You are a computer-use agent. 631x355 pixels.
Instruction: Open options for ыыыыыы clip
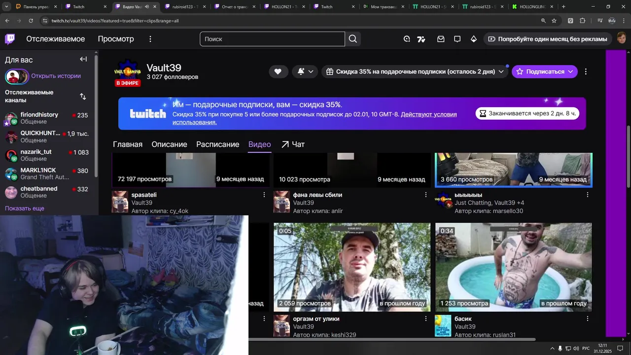tap(587, 195)
